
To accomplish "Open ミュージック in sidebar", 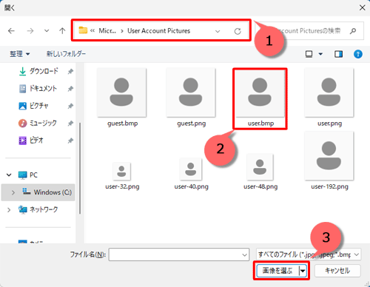I will 38,123.
